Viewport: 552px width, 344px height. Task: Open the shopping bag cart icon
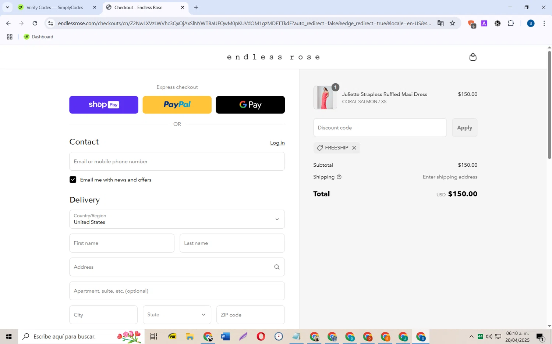[x=473, y=57]
